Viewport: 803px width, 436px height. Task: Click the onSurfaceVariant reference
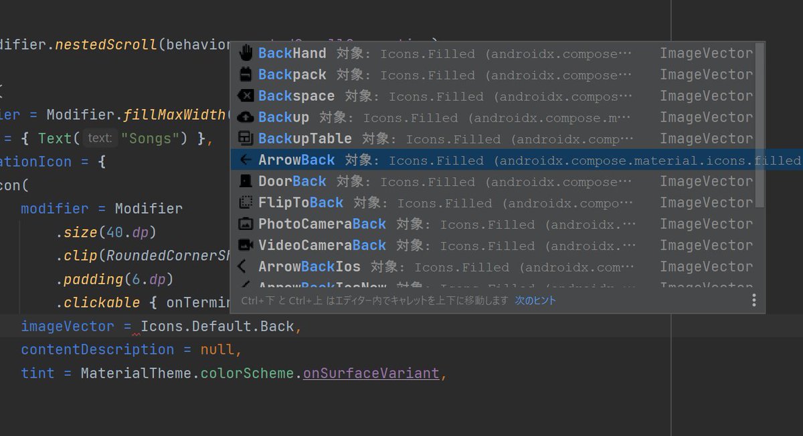point(371,373)
